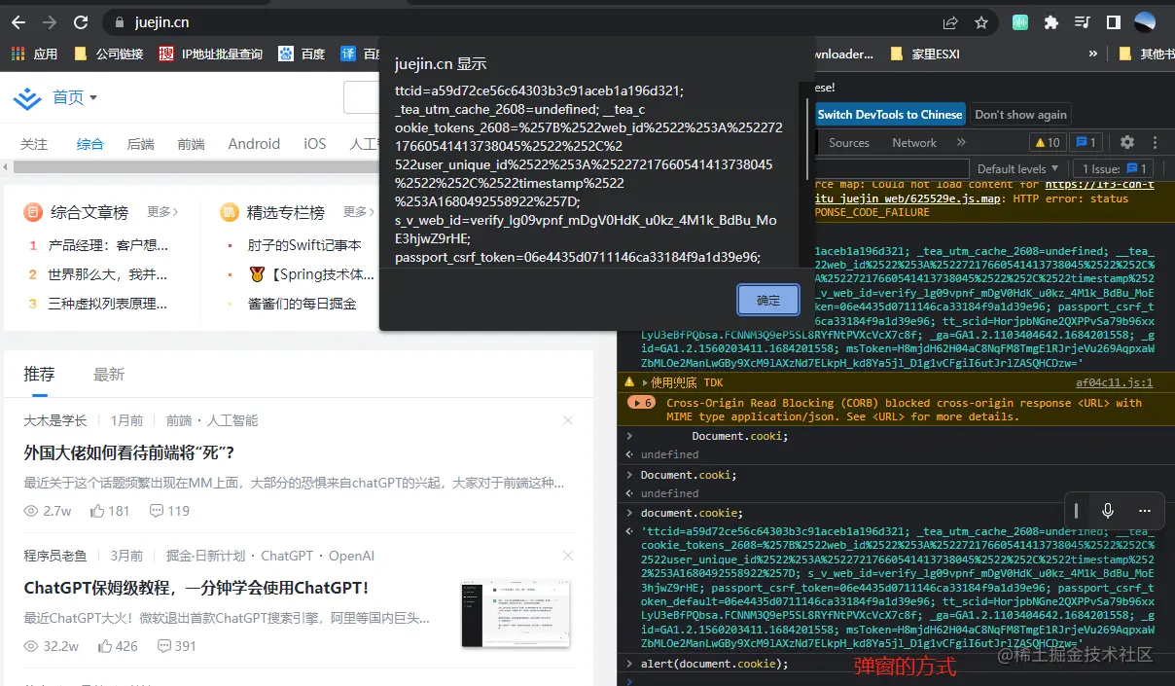Viewport: 1175px width, 686px height.
Task: Click the microphone icon in the console
Action: click(1107, 510)
